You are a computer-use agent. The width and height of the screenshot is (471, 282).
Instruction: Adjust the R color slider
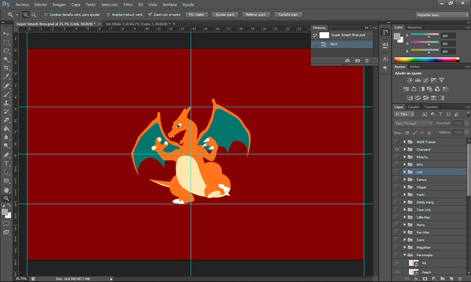tap(429, 37)
